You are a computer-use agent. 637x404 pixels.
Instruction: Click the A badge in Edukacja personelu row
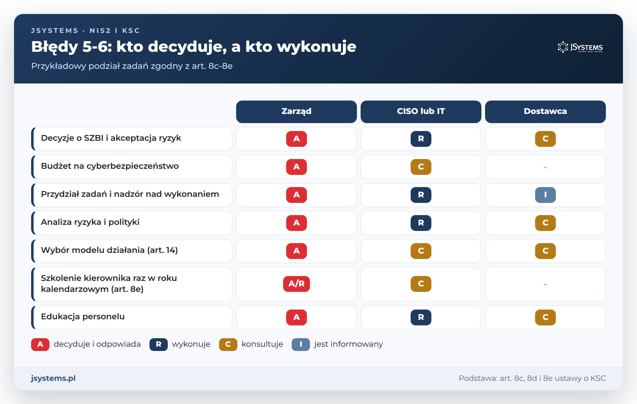click(296, 317)
